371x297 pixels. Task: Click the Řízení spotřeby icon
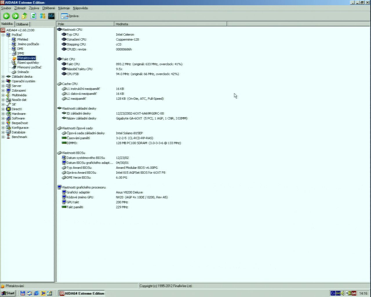pyautogui.click(x=14, y=63)
